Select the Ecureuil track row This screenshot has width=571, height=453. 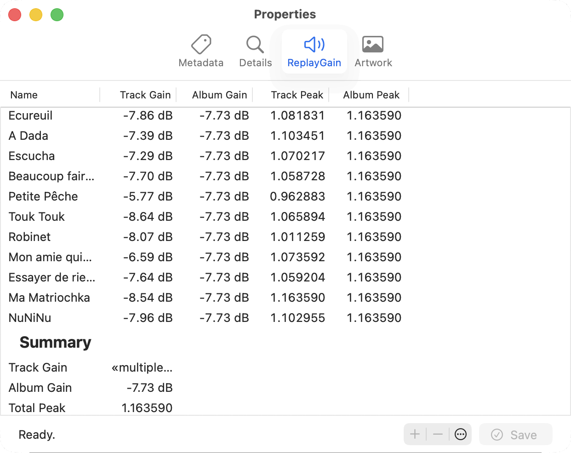click(30, 115)
